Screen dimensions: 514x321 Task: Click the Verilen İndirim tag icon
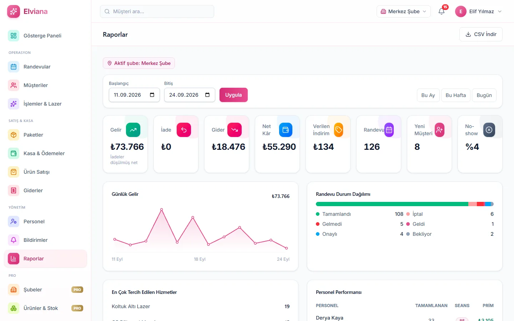338,130
